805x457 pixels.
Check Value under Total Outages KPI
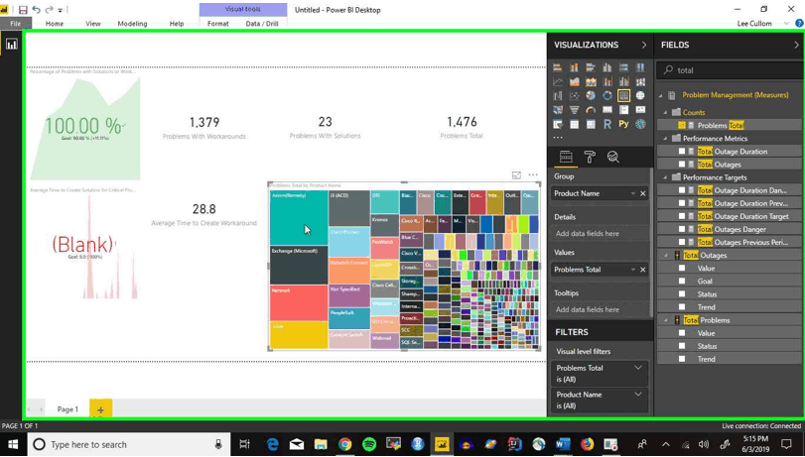click(682, 268)
